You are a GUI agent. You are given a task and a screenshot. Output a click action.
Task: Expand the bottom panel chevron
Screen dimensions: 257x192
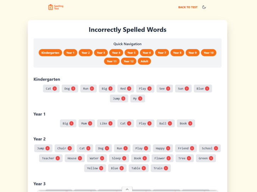pyautogui.click(x=127, y=189)
